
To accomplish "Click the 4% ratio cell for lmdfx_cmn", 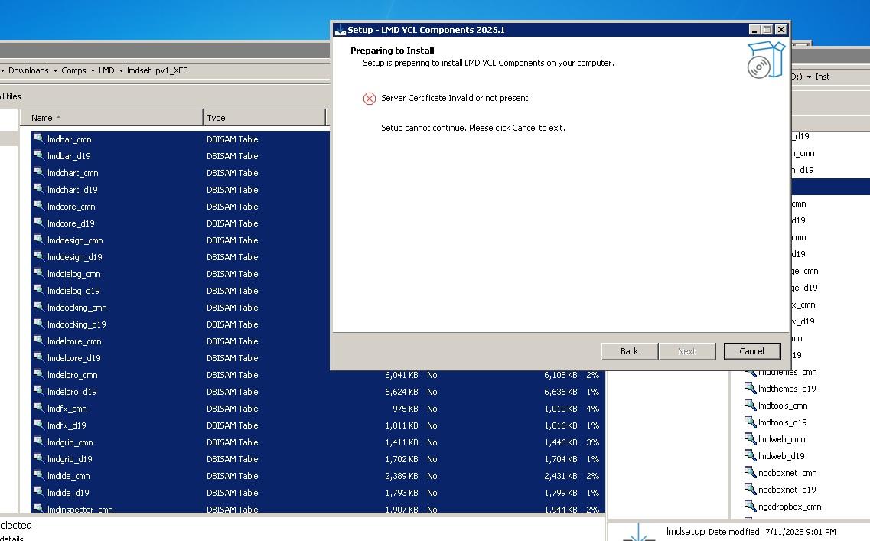I will (x=592, y=409).
